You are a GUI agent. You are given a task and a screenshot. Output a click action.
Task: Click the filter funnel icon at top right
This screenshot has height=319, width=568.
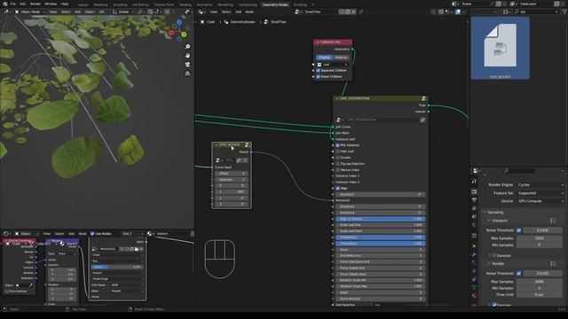click(564, 12)
